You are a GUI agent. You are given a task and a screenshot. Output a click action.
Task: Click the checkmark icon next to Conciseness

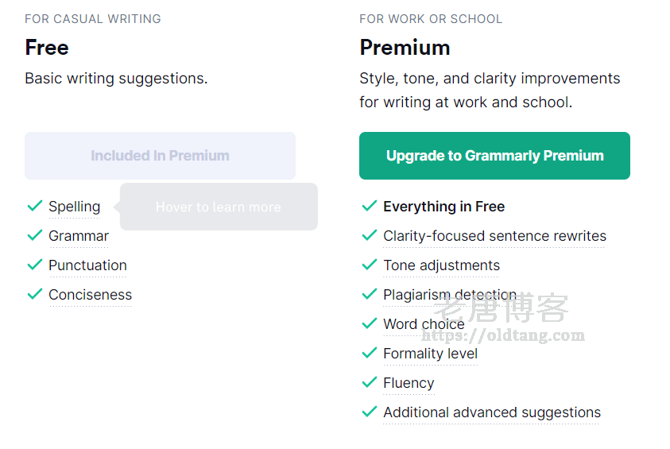pyautogui.click(x=34, y=294)
